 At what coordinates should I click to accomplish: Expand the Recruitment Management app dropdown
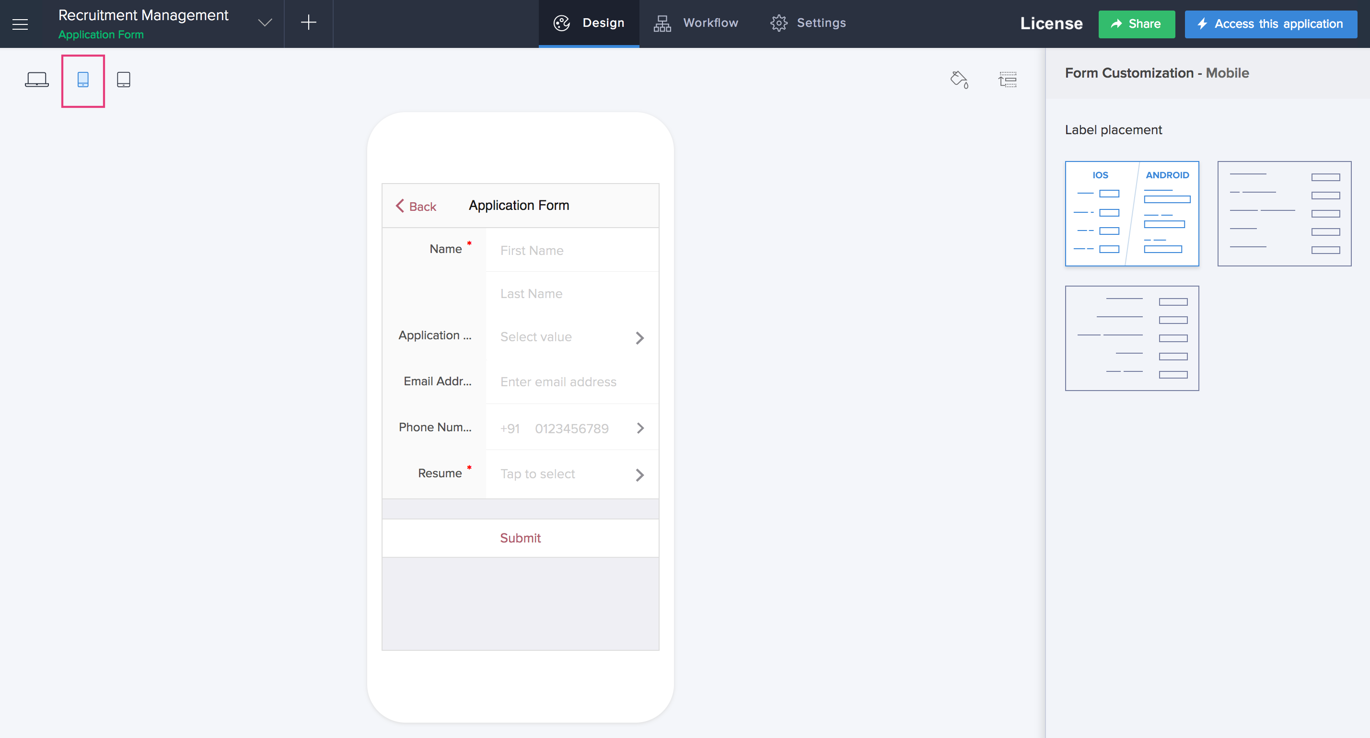click(265, 23)
